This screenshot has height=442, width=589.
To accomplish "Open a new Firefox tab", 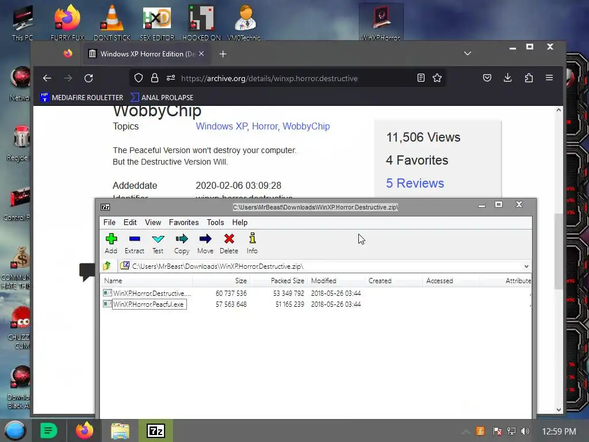I will pyautogui.click(x=223, y=54).
